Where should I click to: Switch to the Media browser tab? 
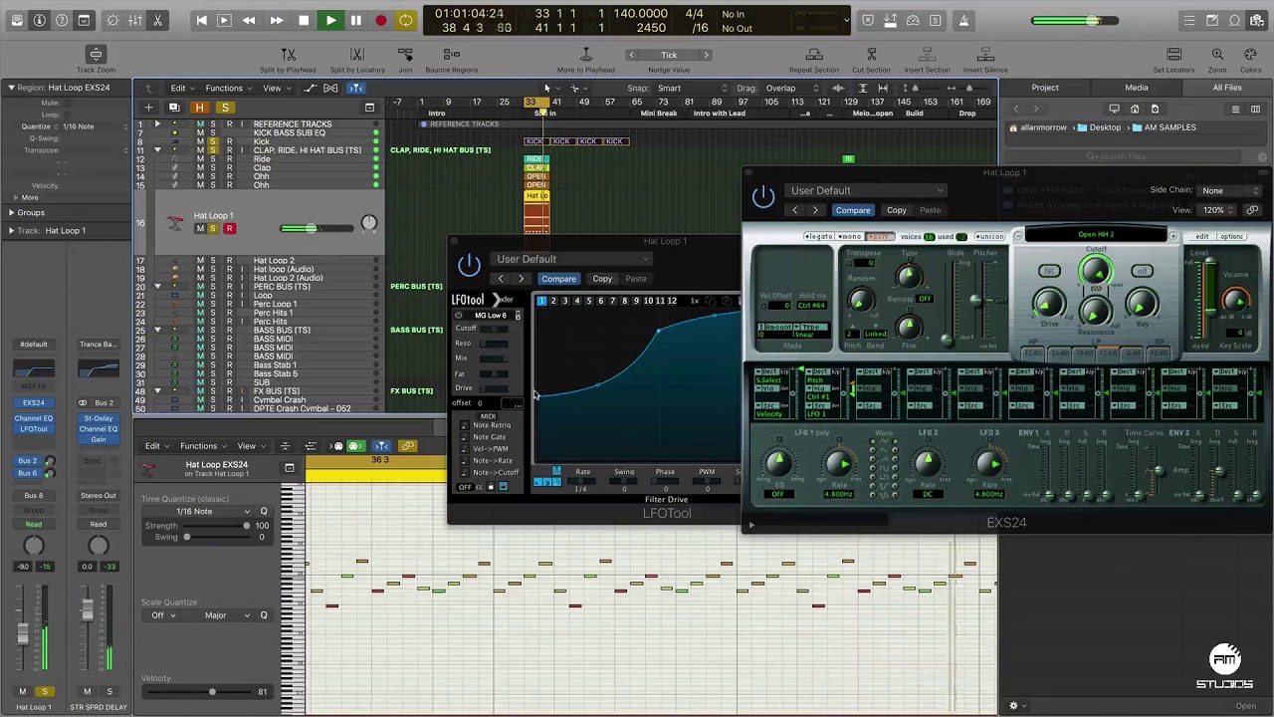pos(1136,88)
